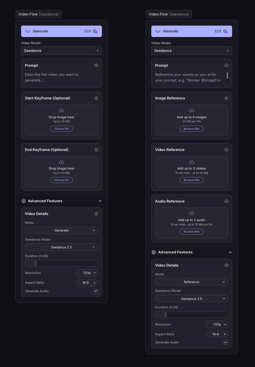This screenshot has height=367, width=255.
Task: Open Aspect Ratio 16:9 menu in right panel
Action: tap(217, 334)
